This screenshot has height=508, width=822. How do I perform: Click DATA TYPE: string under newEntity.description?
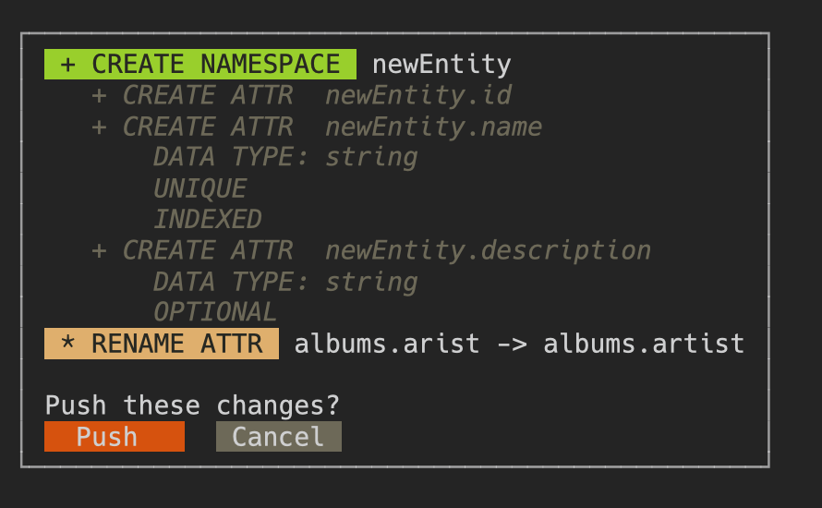[x=285, y=282]
